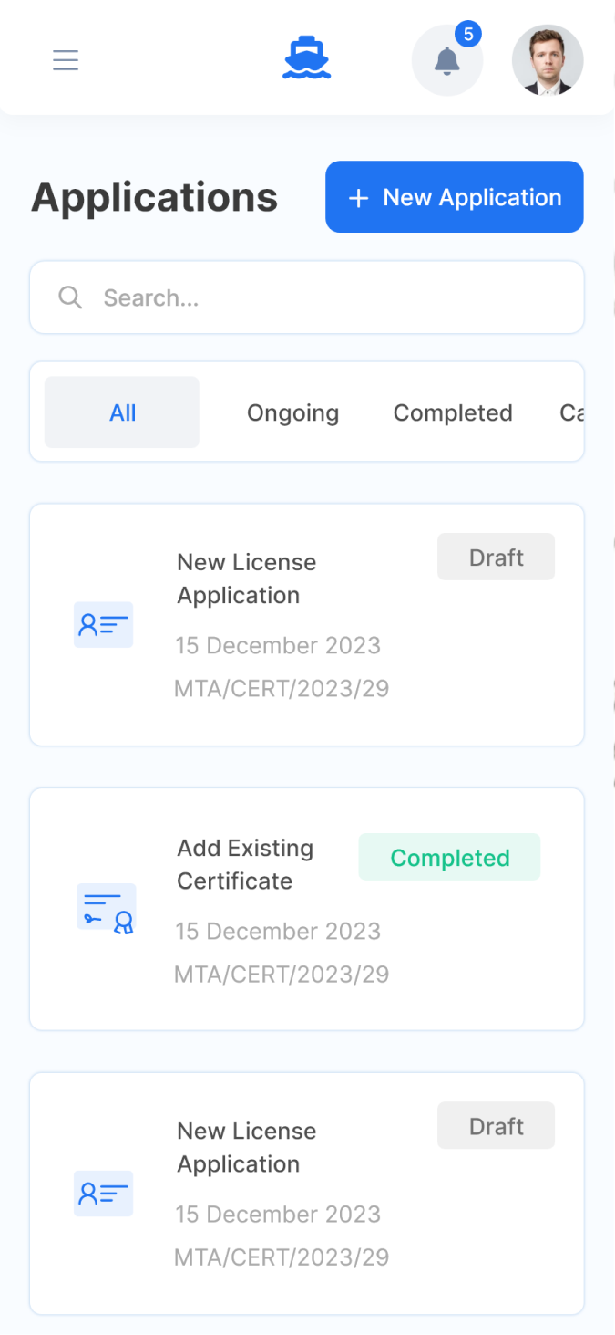Click the New Application button
615x1335 pixels.
454,197
